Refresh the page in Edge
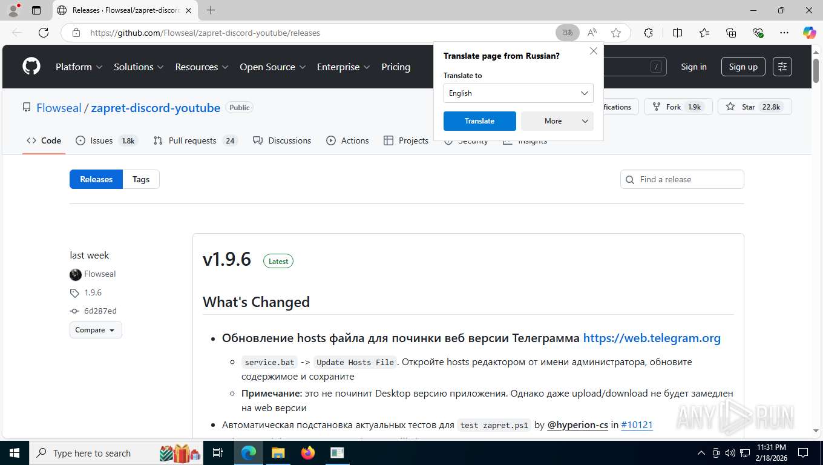This screenshot has height=465, width=823. coord(44,33)
